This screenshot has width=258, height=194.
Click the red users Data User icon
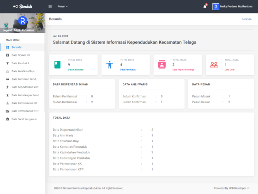coord(214,65)
